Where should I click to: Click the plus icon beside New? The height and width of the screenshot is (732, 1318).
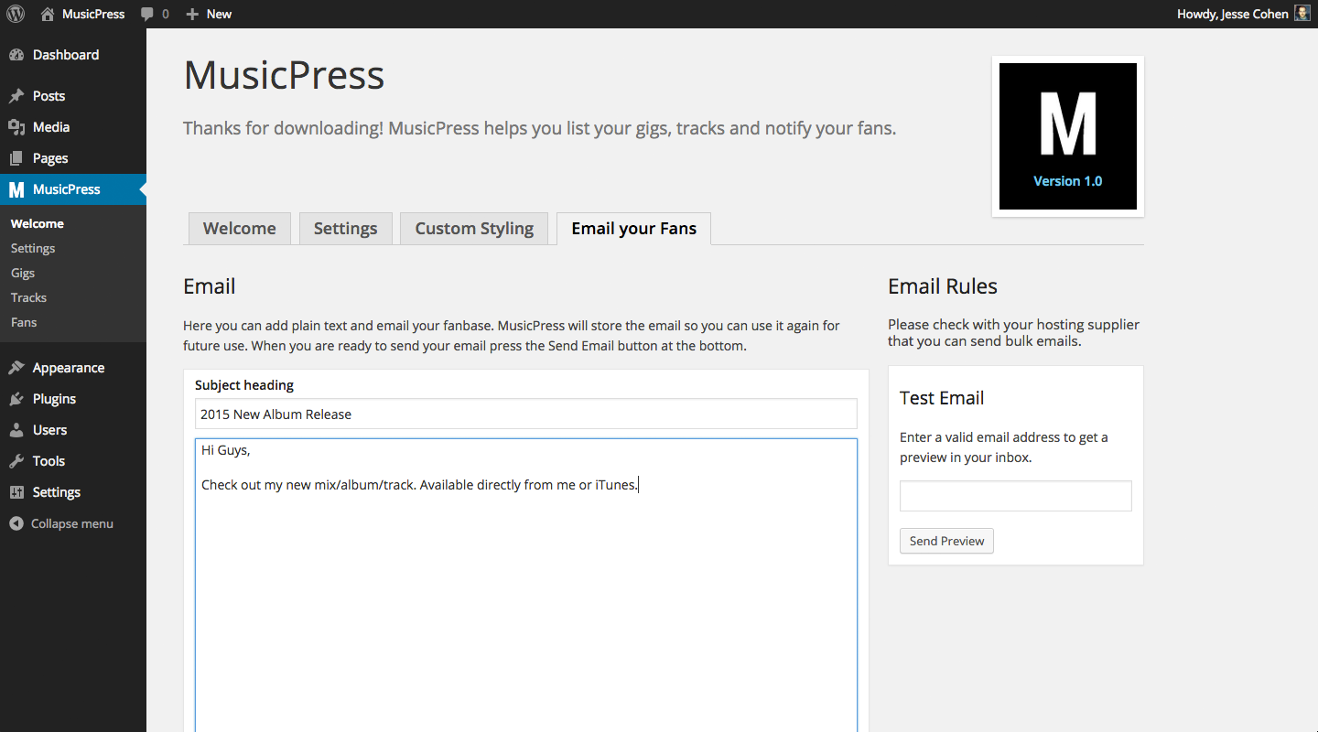click(192, 14)
